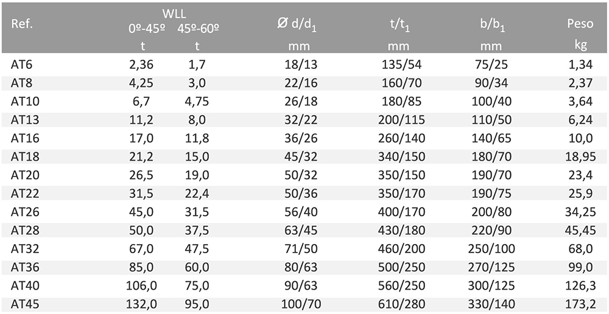
Task: Click the b/b1 column header
Action: tap(491, 26)
